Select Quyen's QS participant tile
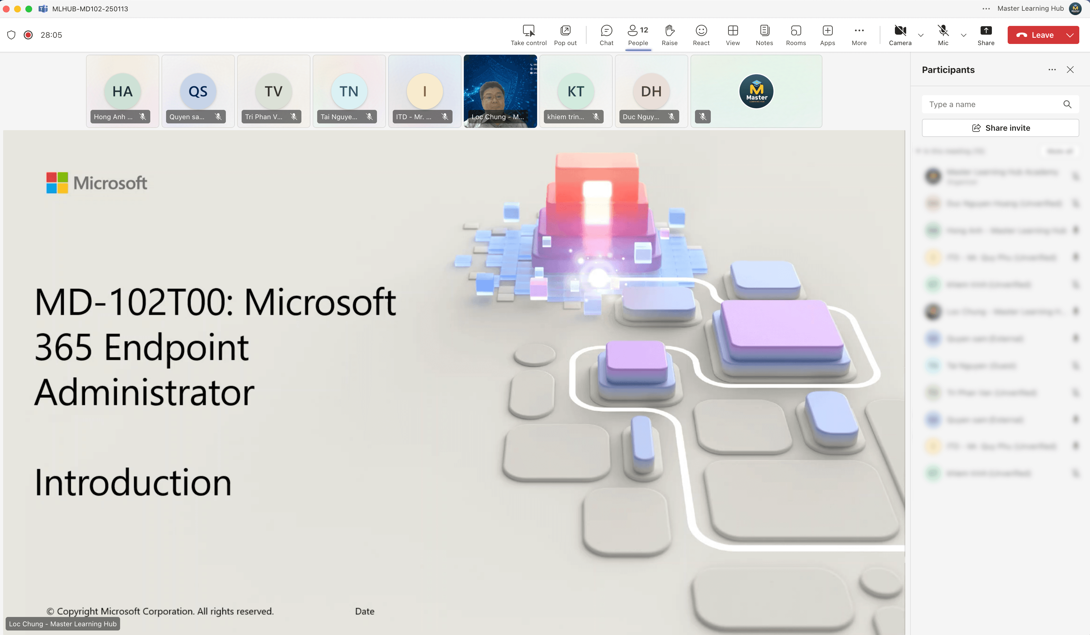Viewport: 1090px width, 635px height. (198, 91)
